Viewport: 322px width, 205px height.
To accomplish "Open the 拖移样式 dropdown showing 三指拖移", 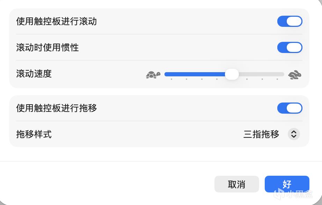I will pyautogui.click(x=261, y=134).
